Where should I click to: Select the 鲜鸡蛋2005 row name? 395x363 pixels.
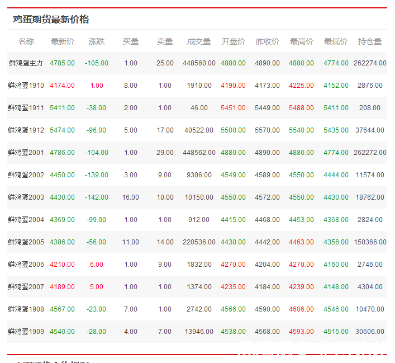coord(26,242)
